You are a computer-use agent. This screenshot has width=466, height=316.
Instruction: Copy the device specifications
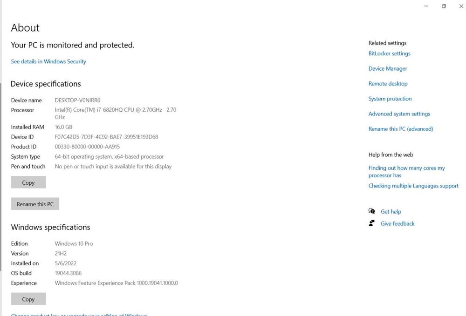28,182
